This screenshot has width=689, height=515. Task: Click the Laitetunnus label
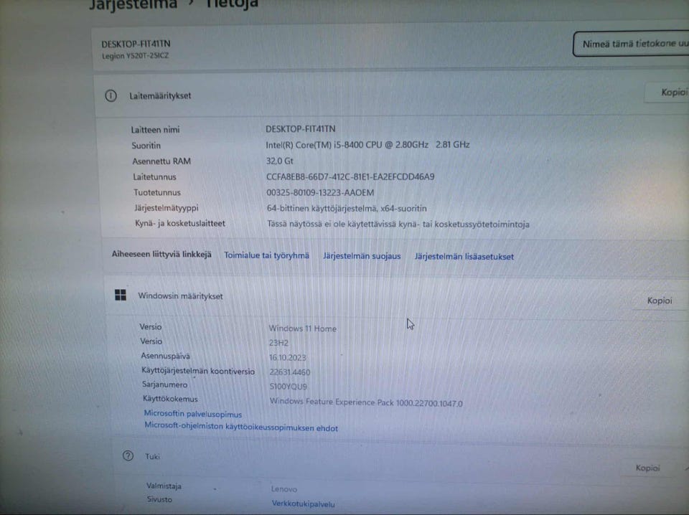[x=155, y=177]
